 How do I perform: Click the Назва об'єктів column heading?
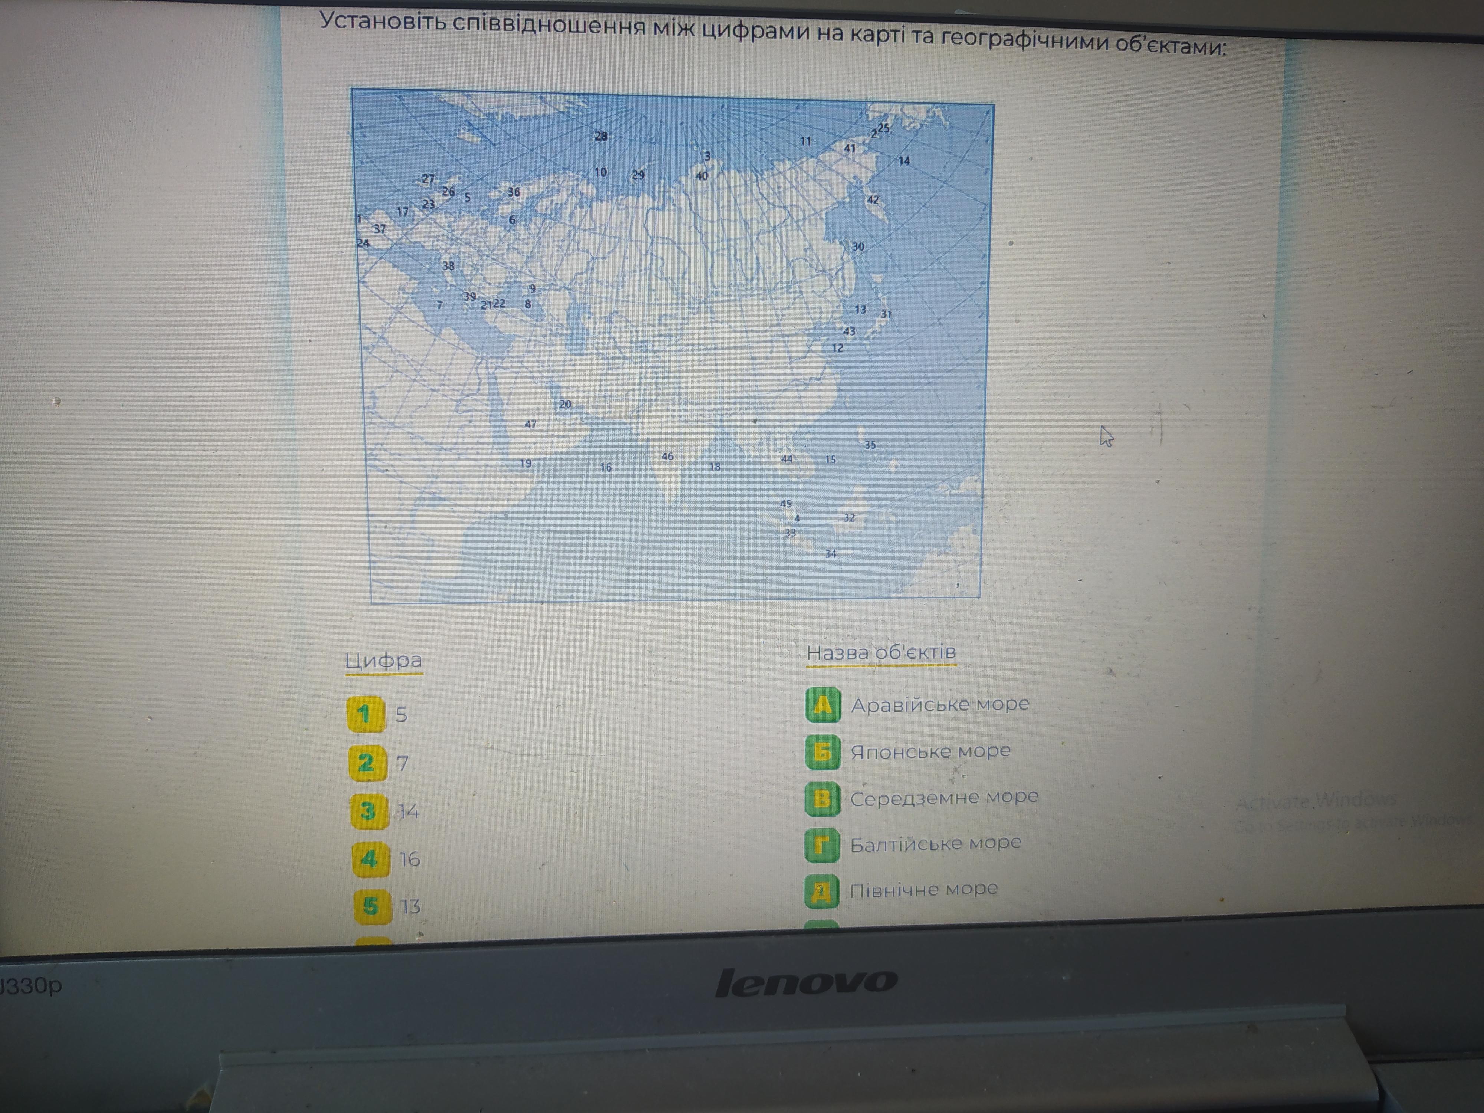[881, 652]
